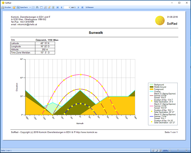Toggle the outline panel icon in toolbar

tap(41, 7)
